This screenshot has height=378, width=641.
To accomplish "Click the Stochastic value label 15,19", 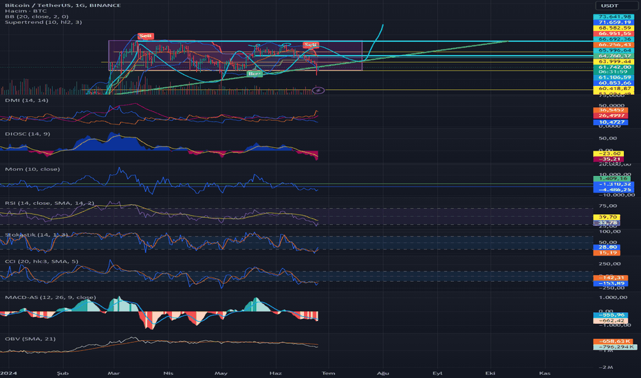I will click(x=607, y=253).
